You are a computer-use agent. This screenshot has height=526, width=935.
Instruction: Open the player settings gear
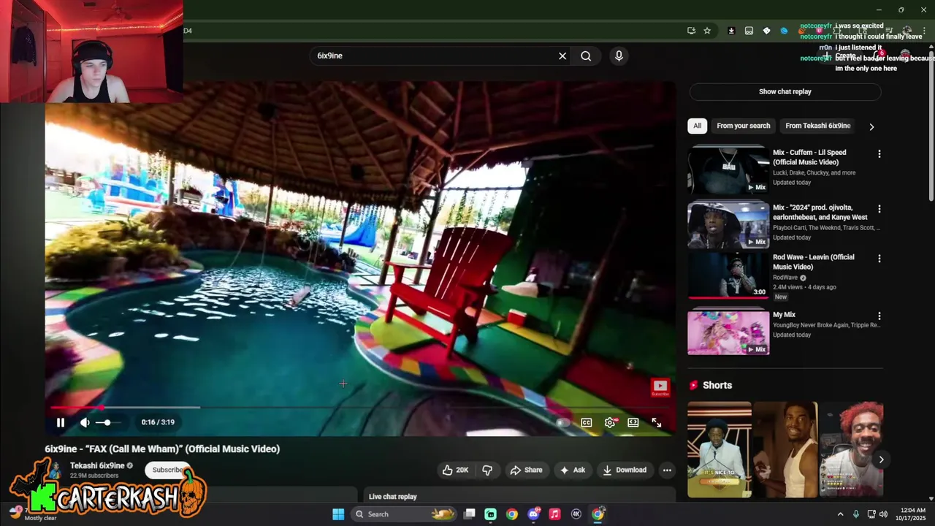[610, 422]
